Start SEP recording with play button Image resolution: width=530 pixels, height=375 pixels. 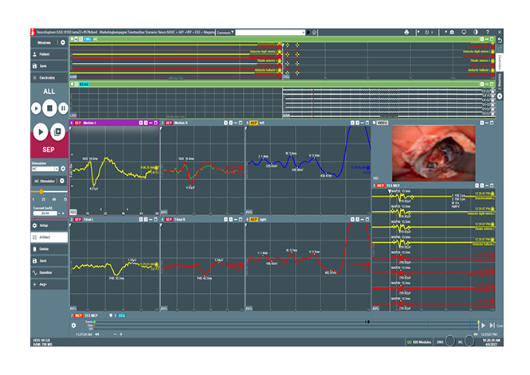tap(38, 131)
